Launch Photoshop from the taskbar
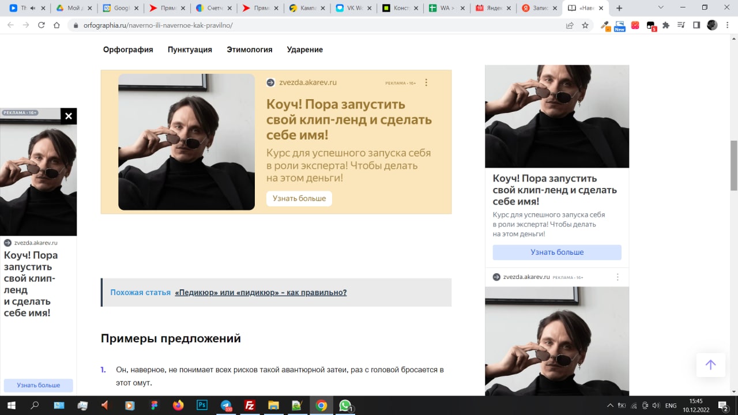The height and width of the screenshot is (415, 738). click(x=202, y=405)
